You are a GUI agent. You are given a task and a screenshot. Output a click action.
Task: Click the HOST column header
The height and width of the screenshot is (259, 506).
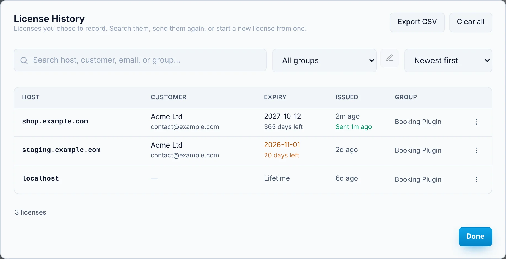click(31, 97)
